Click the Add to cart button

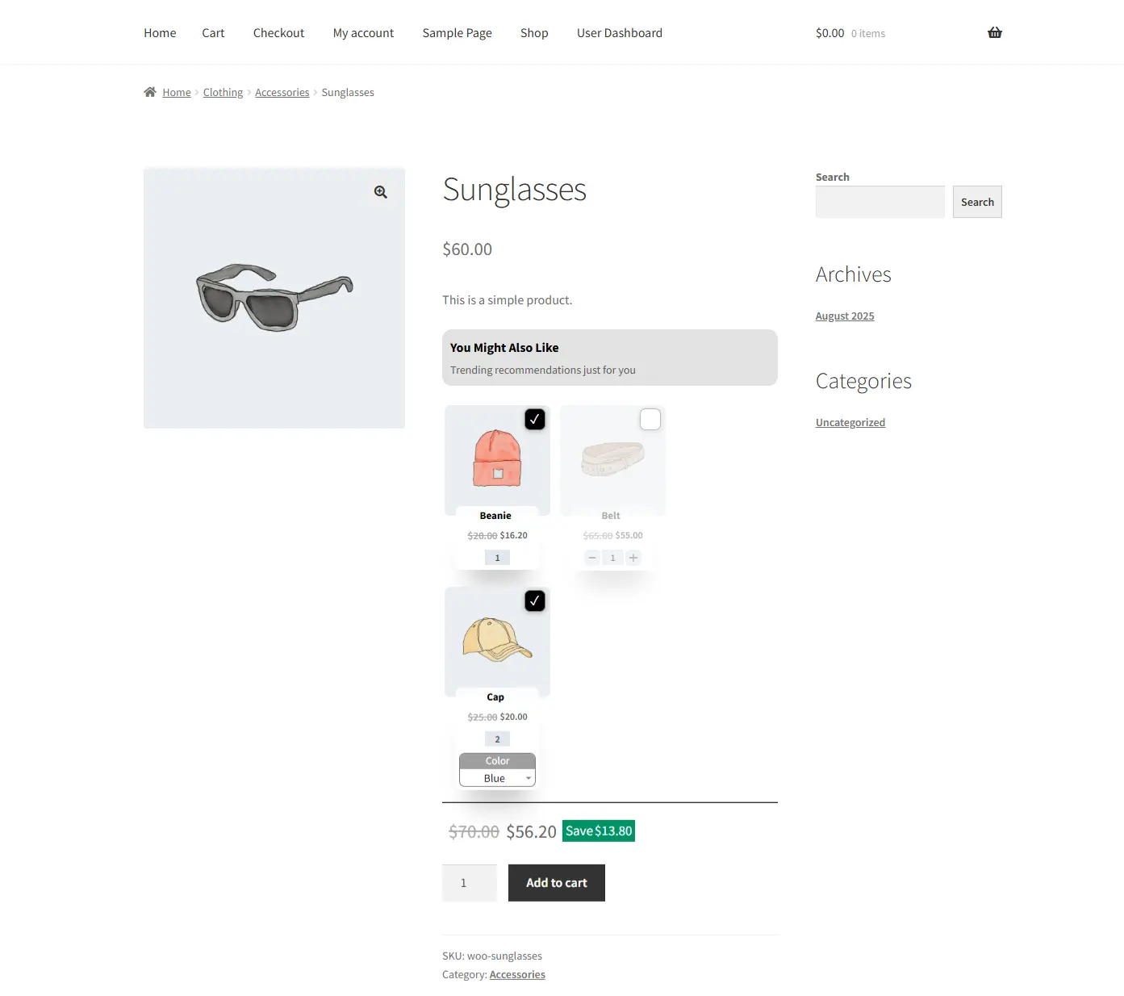(556, 882)
